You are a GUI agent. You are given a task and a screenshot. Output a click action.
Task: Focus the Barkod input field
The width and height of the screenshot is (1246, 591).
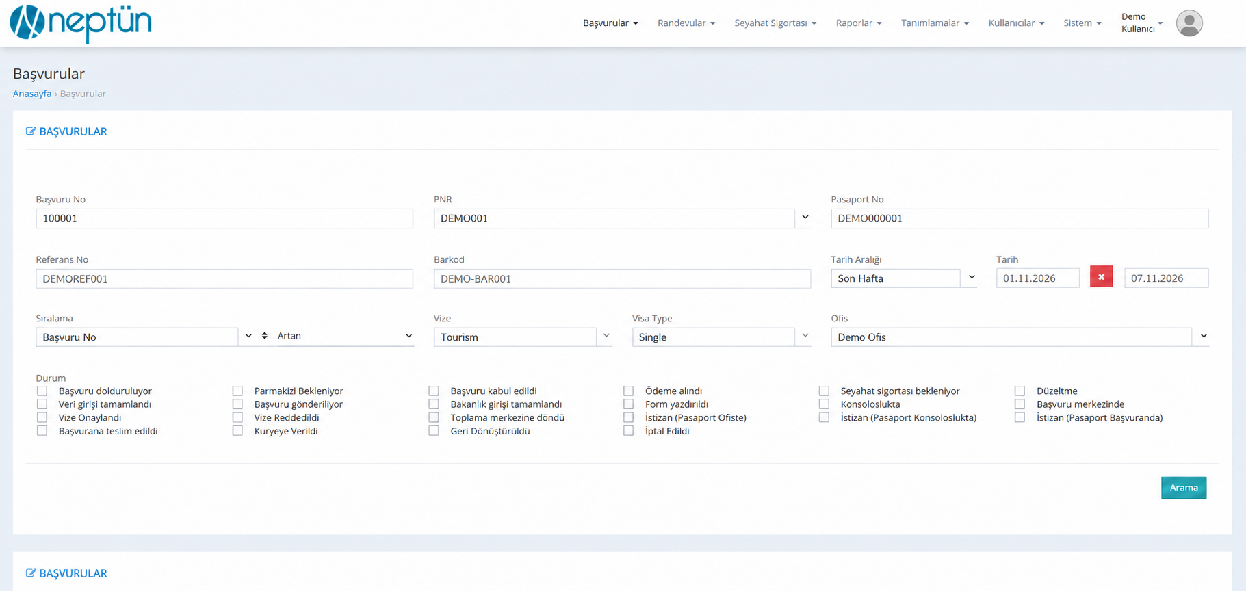pyautogui.click(x=622, y=278)
